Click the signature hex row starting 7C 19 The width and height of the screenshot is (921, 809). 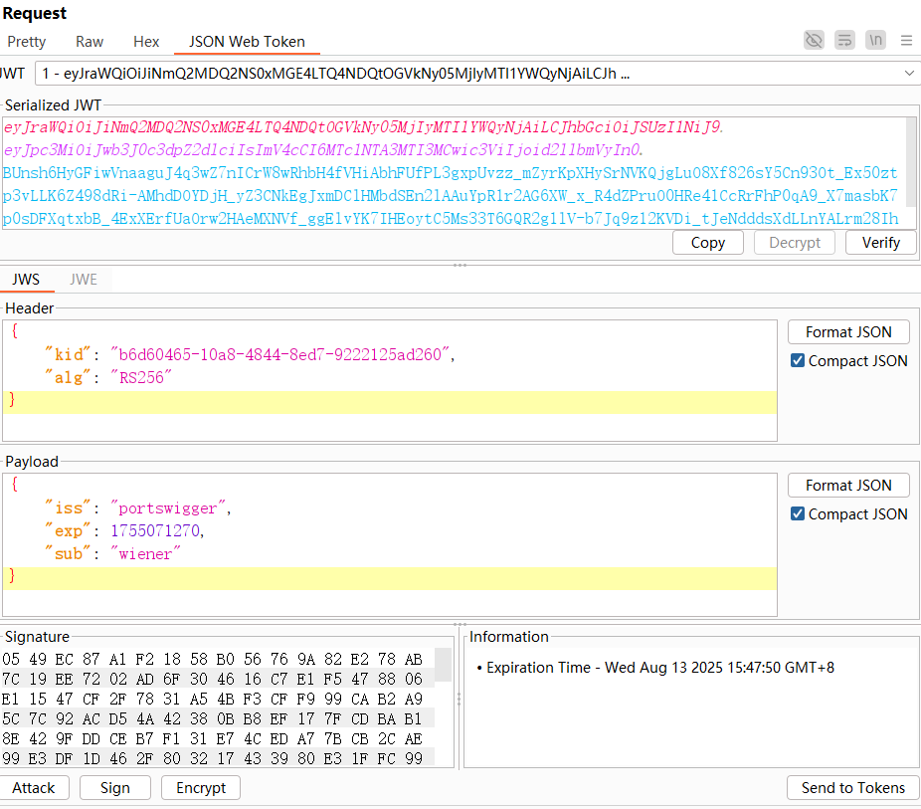[x=212, y=680]
